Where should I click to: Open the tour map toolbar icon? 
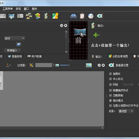click(x=29, y=16)
